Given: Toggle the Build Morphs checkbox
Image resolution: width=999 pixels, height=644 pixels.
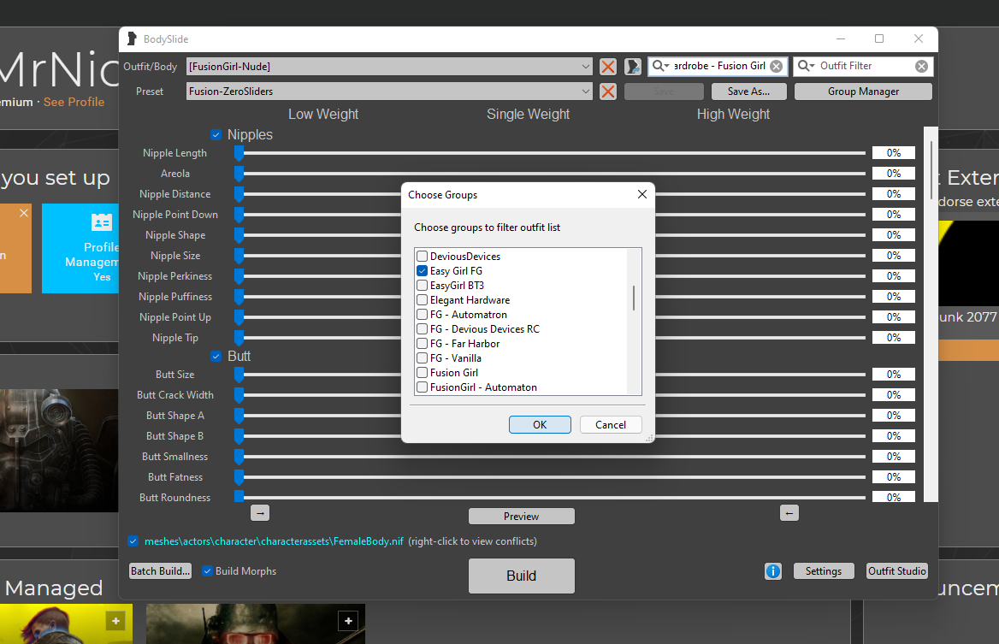Looking at the screenshot, I should tap(207, 570).
